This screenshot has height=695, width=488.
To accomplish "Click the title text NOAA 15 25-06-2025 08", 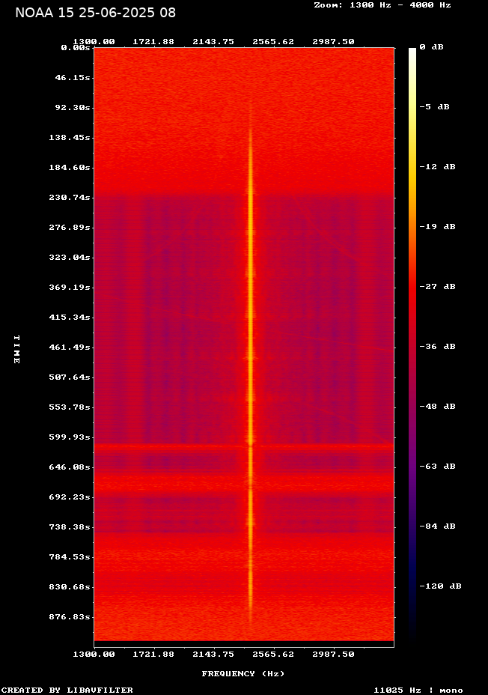I will tap(95, 13).
